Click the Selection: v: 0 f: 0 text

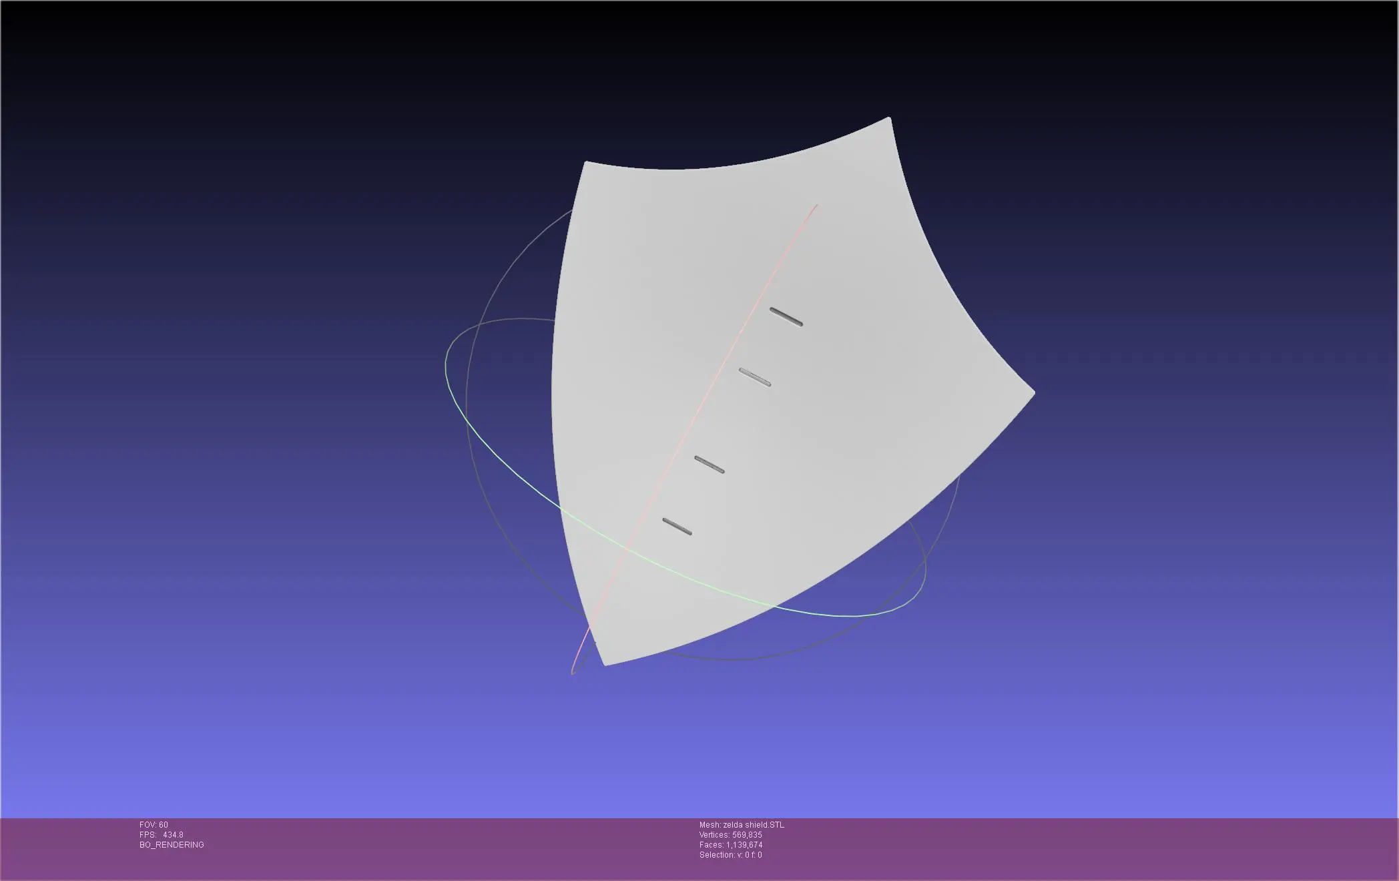730,855
